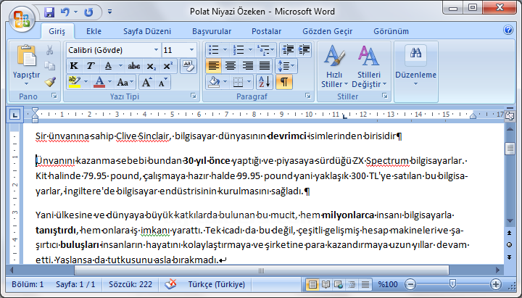Viewport: 522px width, 298px height.
Task: Click the Türkçe (Türkiye) language indicator
Action: pos(216,284)
